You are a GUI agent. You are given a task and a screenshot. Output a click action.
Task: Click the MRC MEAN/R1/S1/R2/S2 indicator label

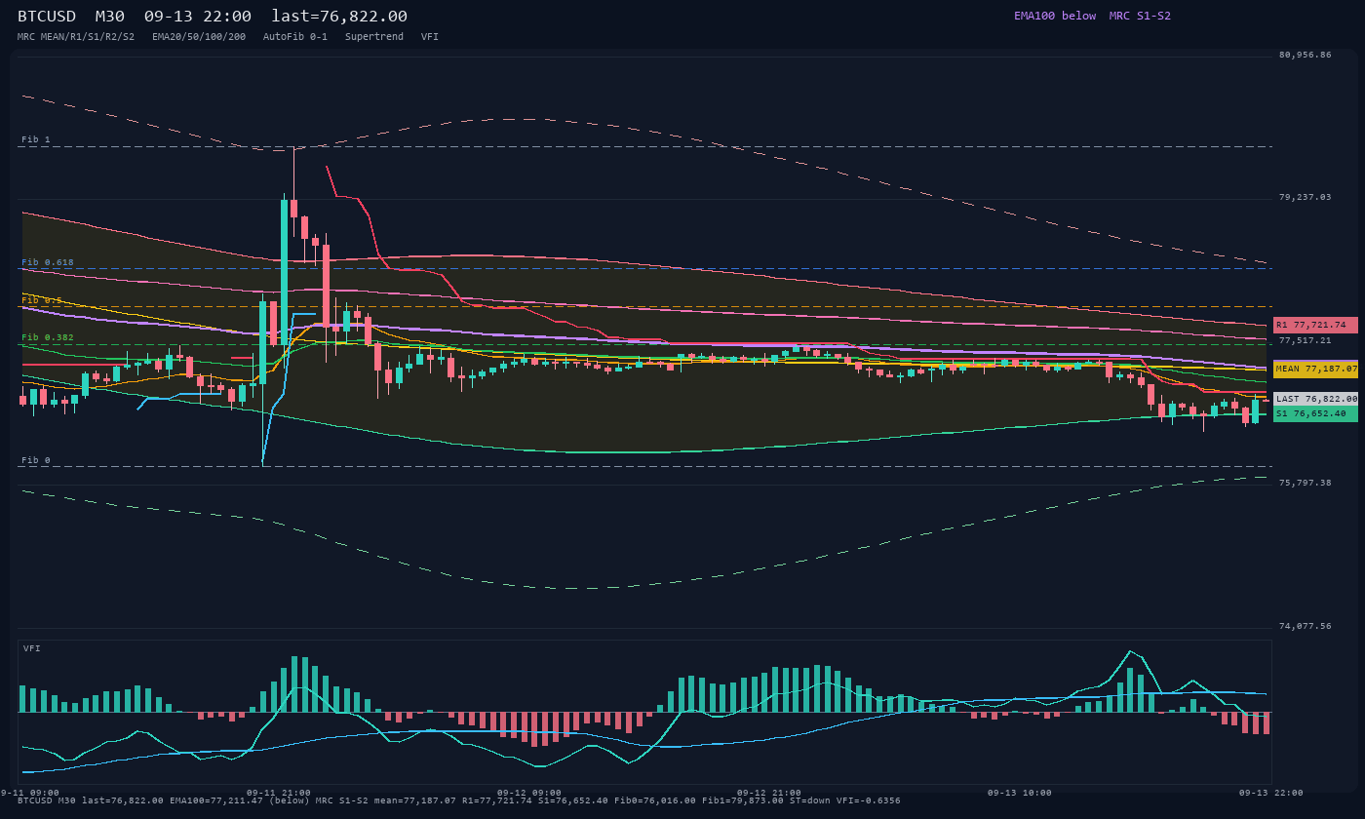[76, 36]
